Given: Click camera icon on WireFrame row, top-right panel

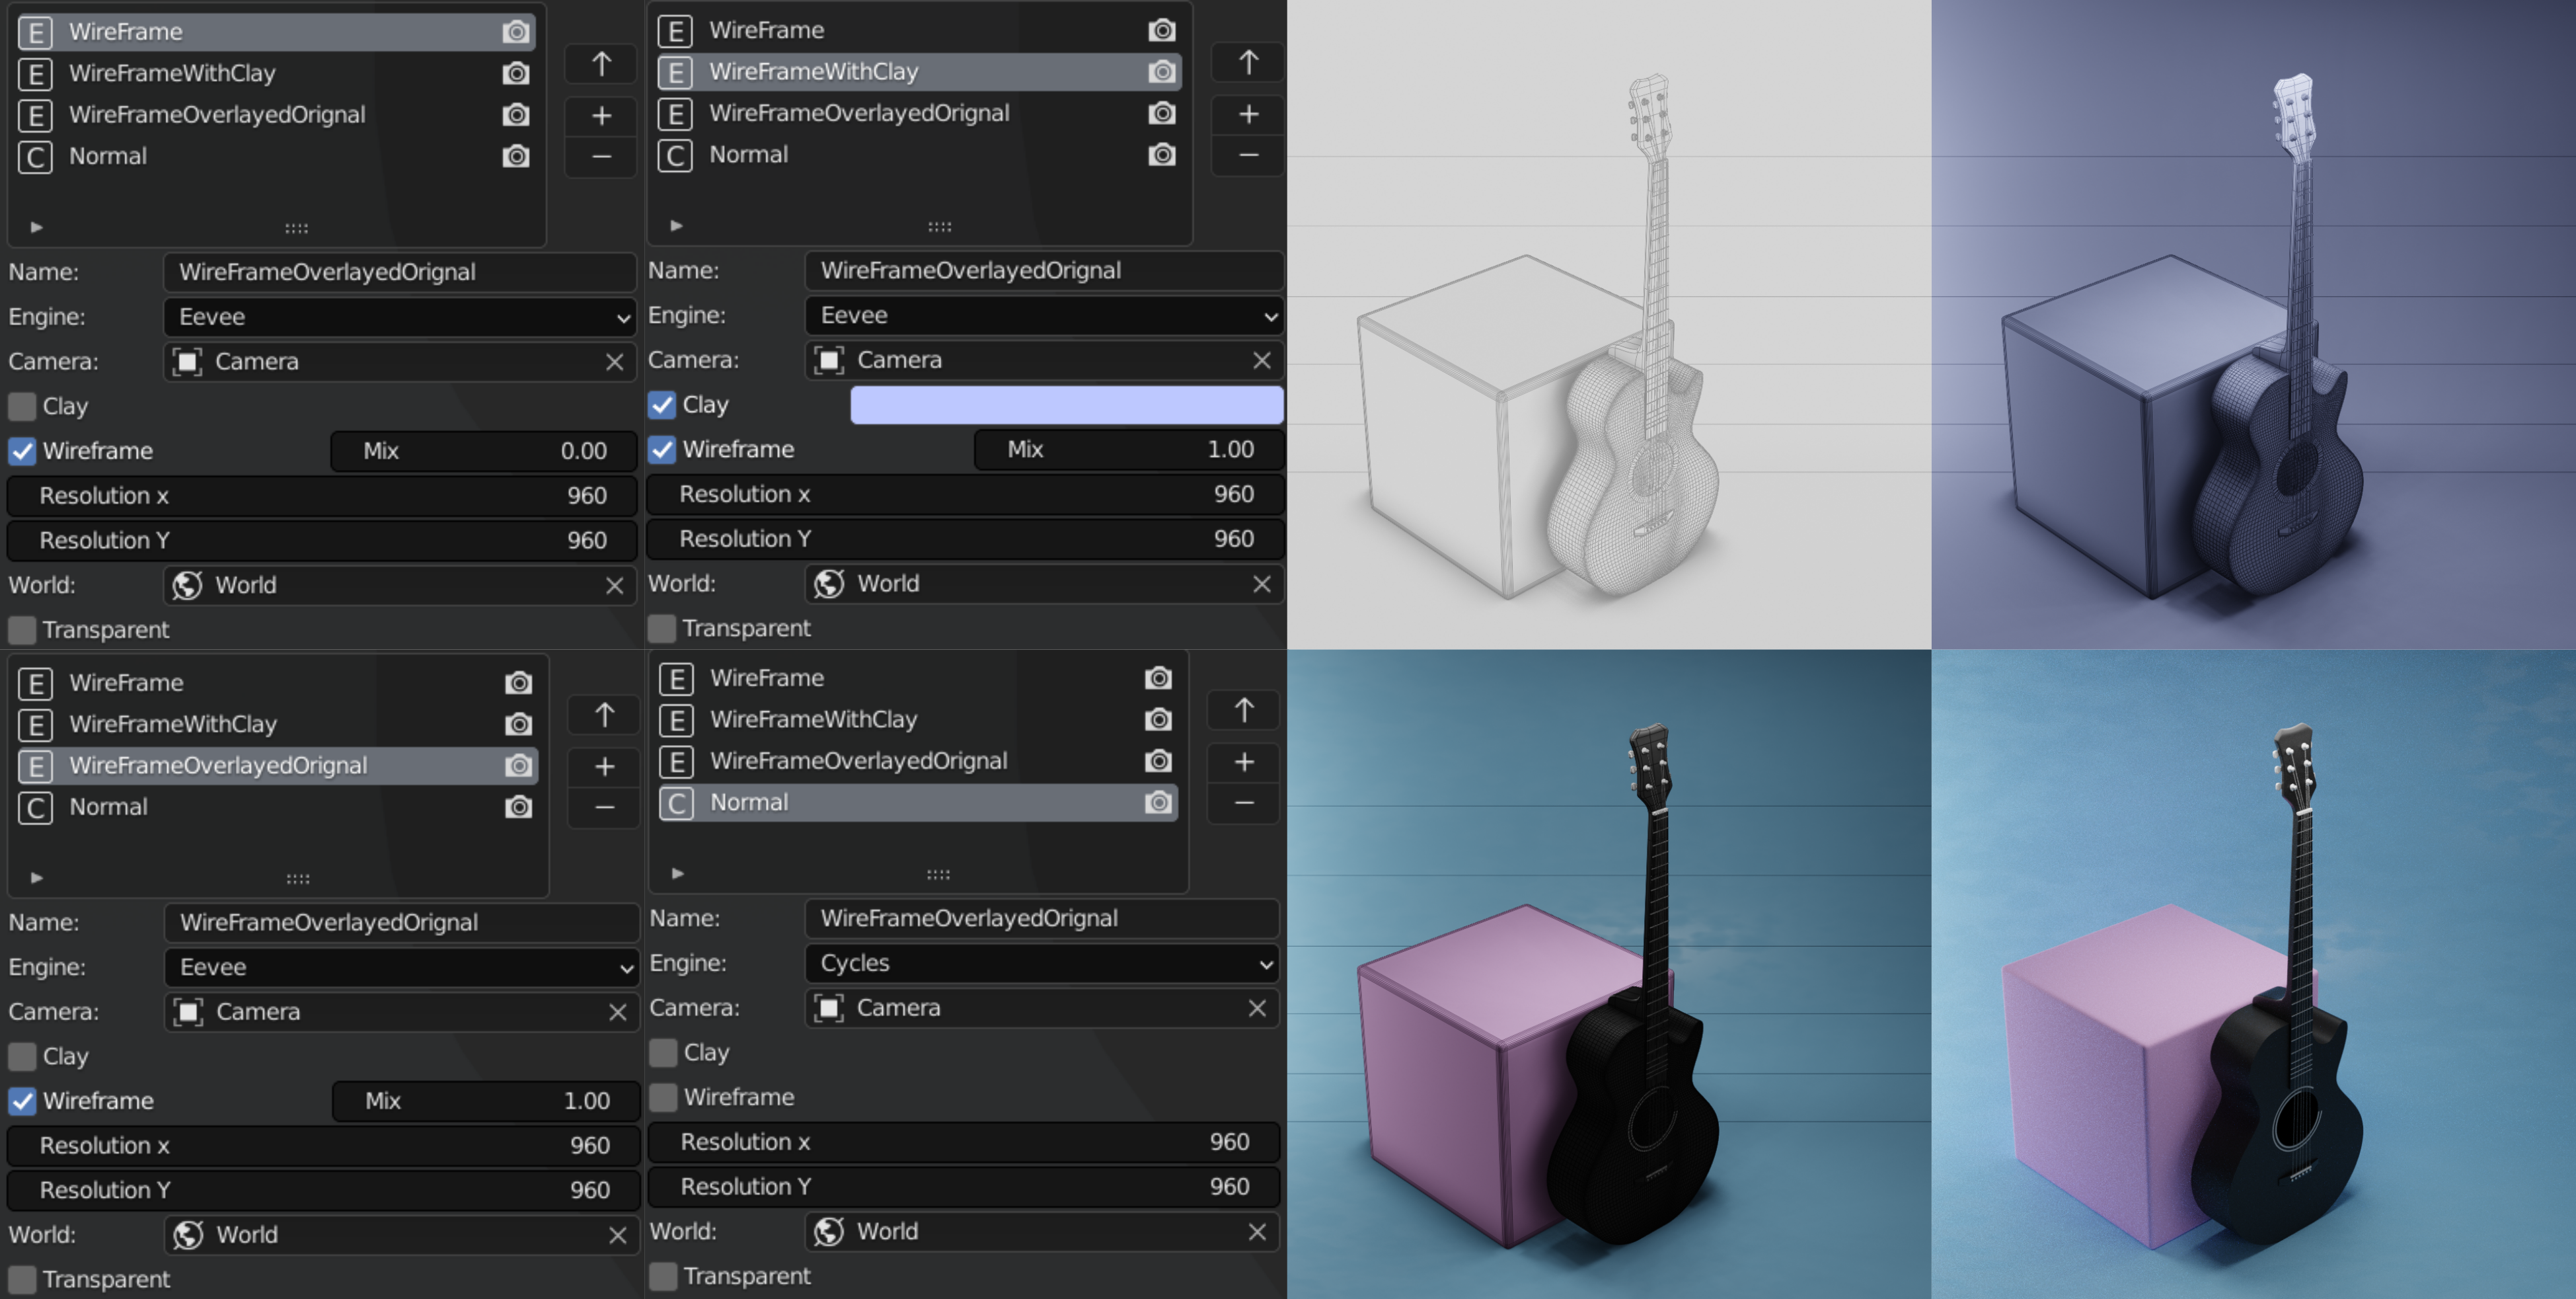Looking at the screenshot, I should click(x=1161, y=30).
